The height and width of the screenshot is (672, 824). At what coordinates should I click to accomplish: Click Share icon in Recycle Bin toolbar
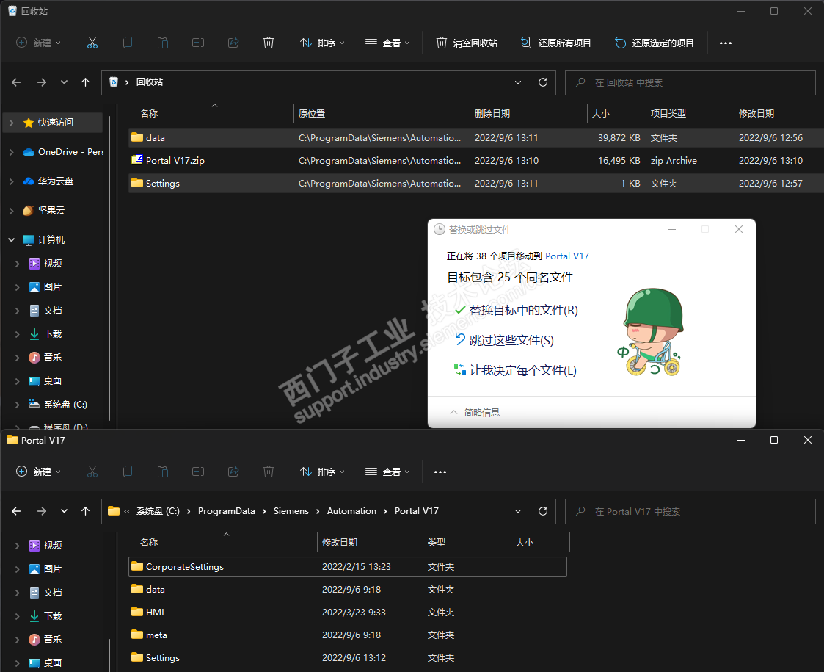233,43
